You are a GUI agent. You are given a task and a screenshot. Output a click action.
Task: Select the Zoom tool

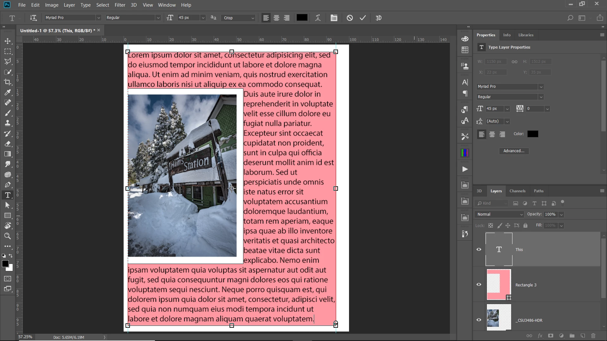[8, 236]
